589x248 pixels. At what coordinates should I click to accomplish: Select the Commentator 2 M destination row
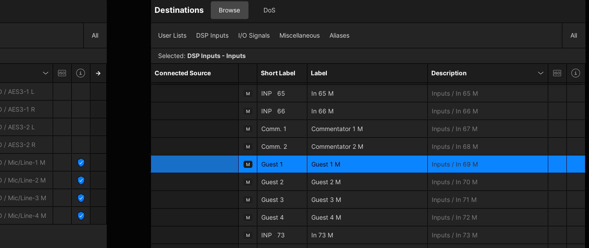[x=337, y=147]
